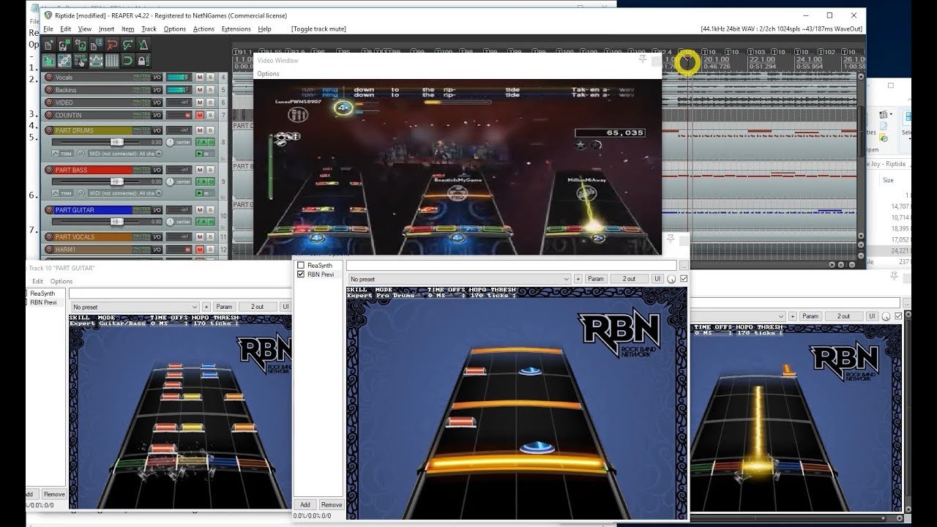Click the wet/dry knob in rightmost FX window
Viewport: 937px width, 527px height.
coord(886,316)
